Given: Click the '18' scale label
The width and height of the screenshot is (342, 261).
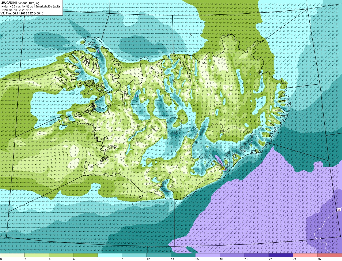Looking at the screenshot, I should [x=221, y=259].
